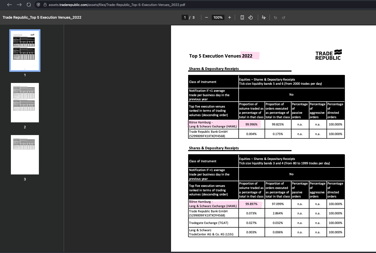Click the fit to page icon
The image size is (376, 253).
[242, 17]
